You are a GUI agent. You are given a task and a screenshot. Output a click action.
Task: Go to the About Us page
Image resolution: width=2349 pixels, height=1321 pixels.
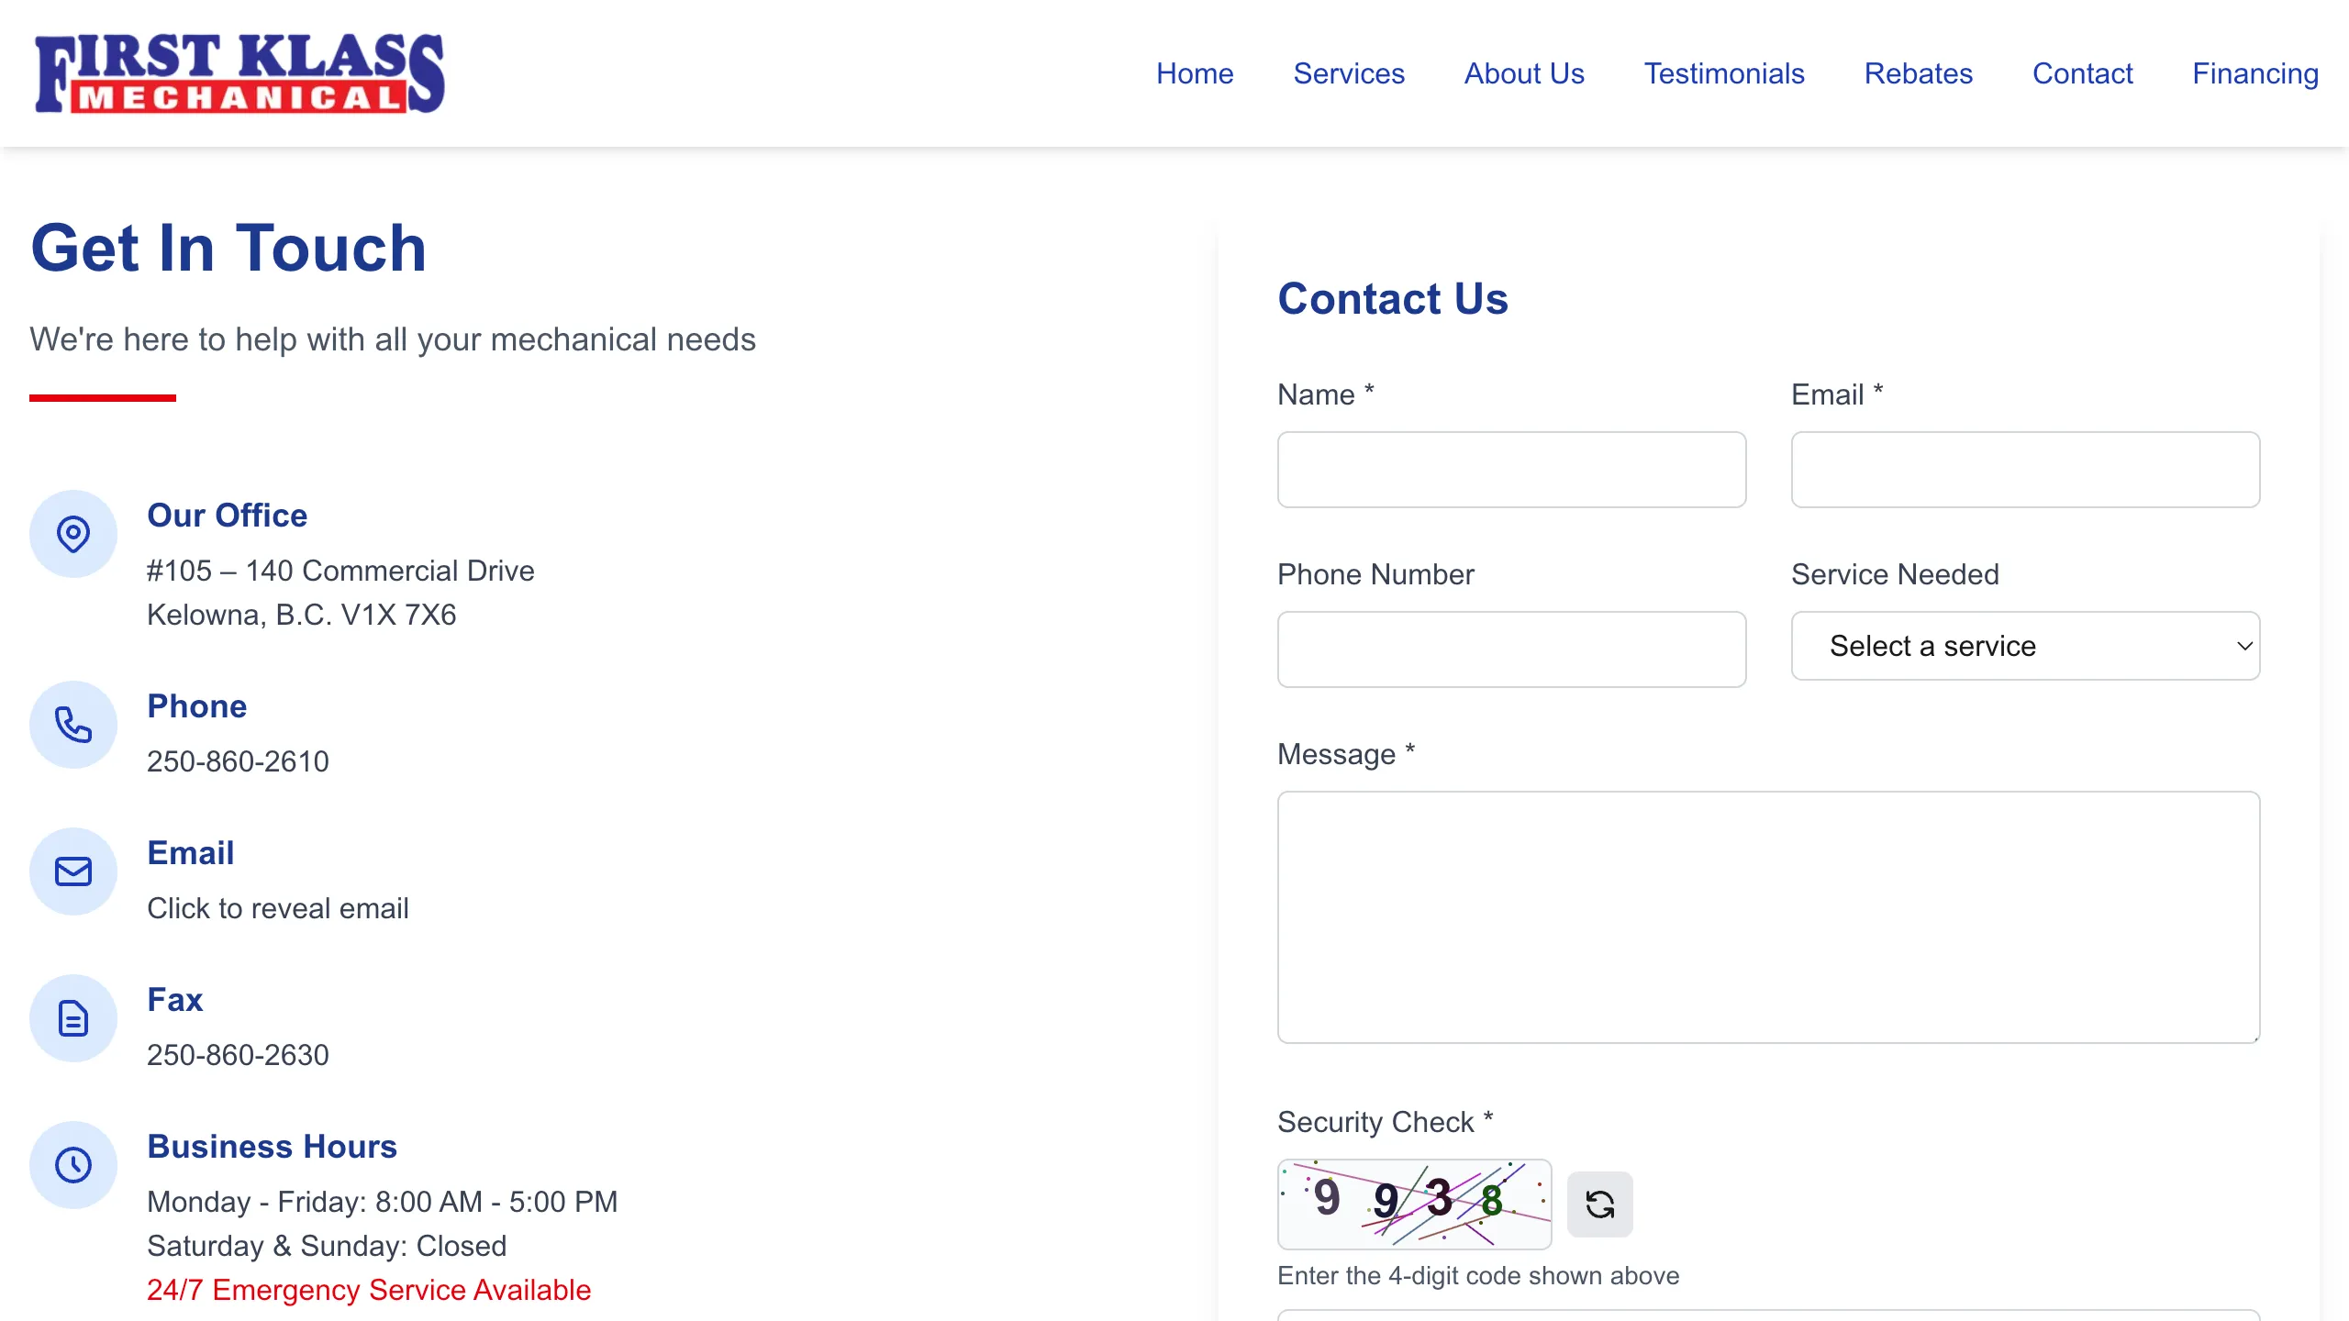(1524, 73)
